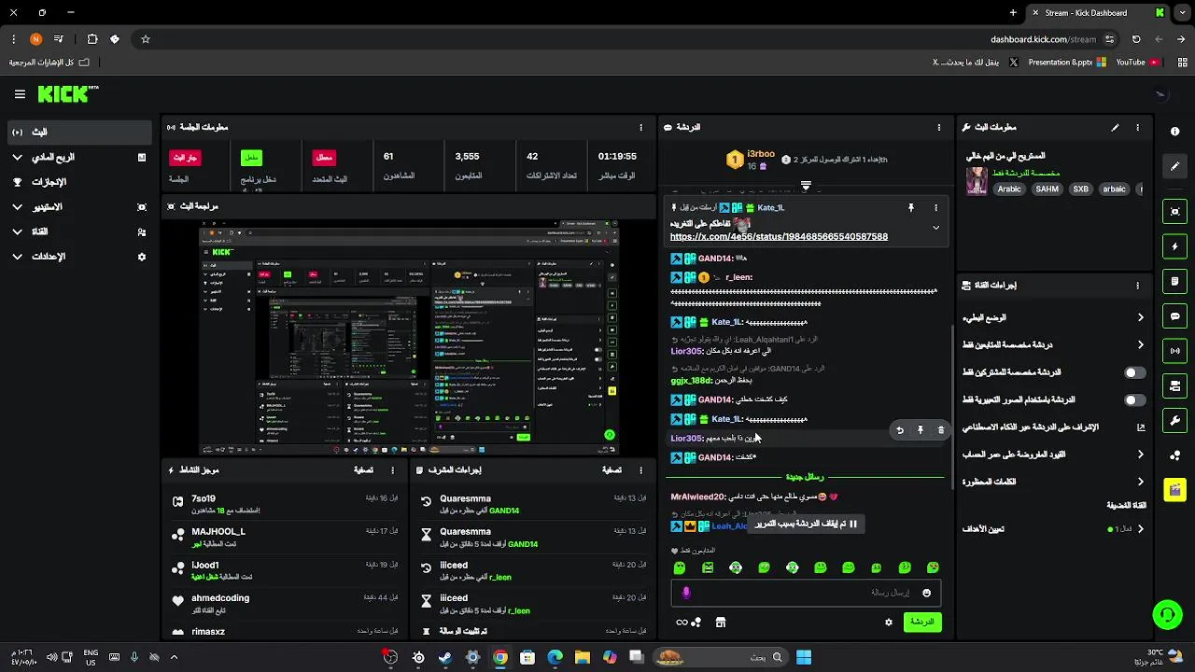Edit stream info with the pencil icon
The height and width of the screenshot is (672, 1195).
[1115, 128]
